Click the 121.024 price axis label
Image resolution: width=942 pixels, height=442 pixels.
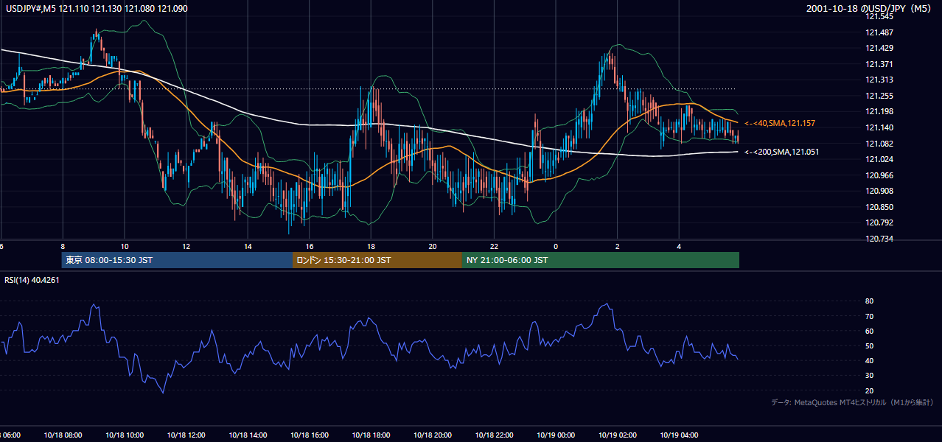click(880, 159)
